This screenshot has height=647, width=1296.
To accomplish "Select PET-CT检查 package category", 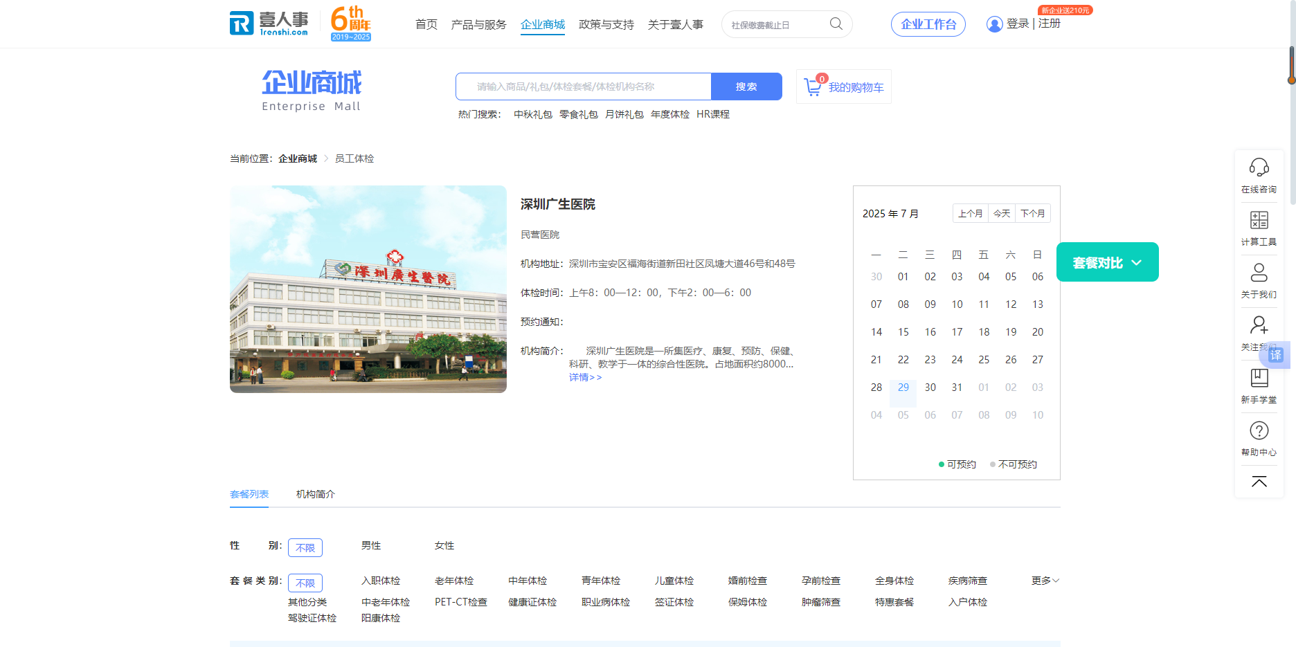I will click(461, 603).
